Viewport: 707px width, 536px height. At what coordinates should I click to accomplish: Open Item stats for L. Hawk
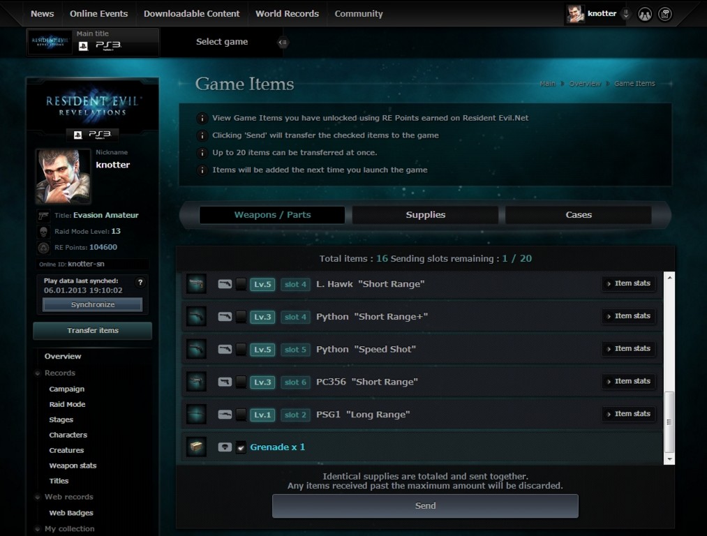click(x=629, y=283)
